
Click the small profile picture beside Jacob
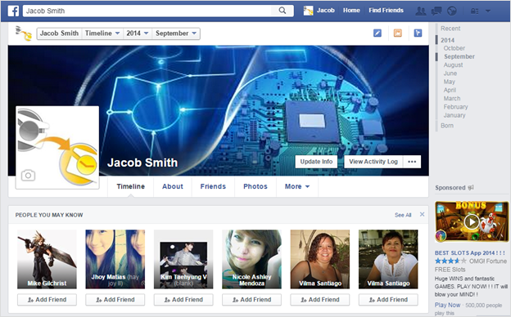click(308, 11)
